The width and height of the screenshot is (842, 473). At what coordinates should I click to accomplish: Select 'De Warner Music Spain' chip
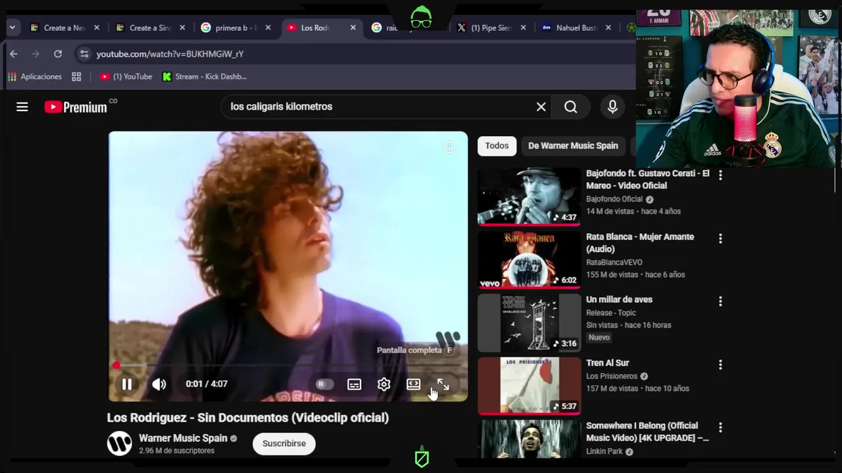point(573,146)
